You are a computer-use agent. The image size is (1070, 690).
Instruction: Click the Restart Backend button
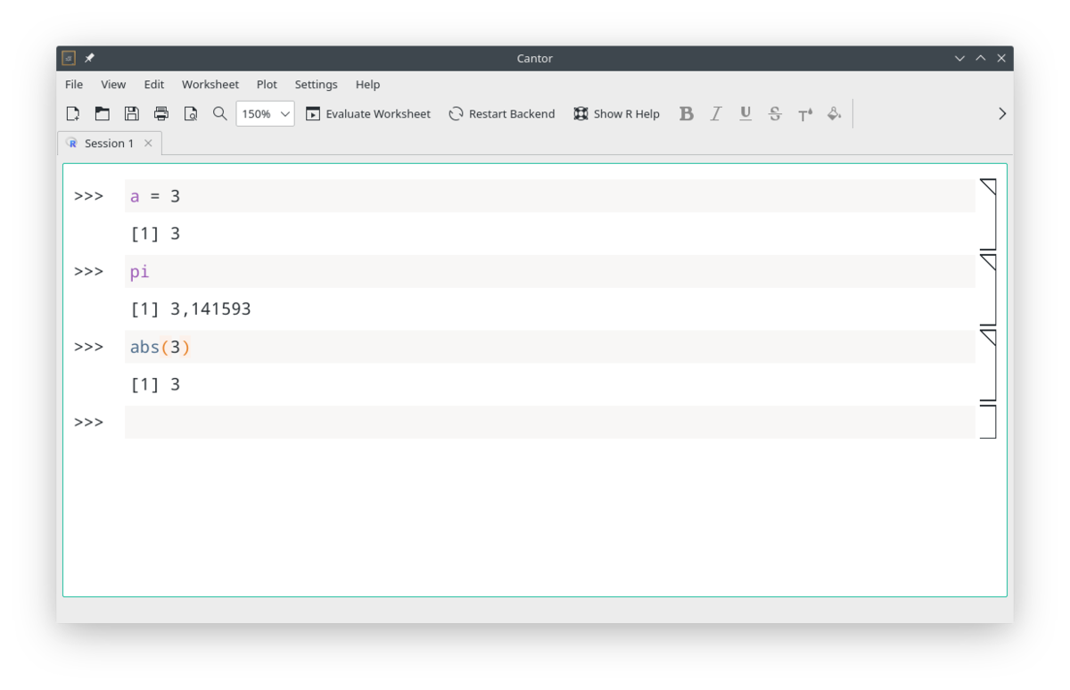[501, 113]
